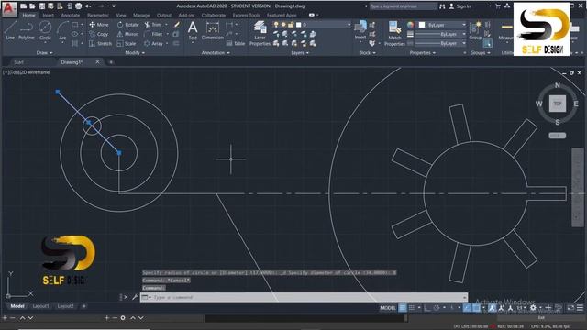587x330 pixels.
Task: Toggle snap mode in status bar
Action: pyautogui.click(x=412, y=308)
